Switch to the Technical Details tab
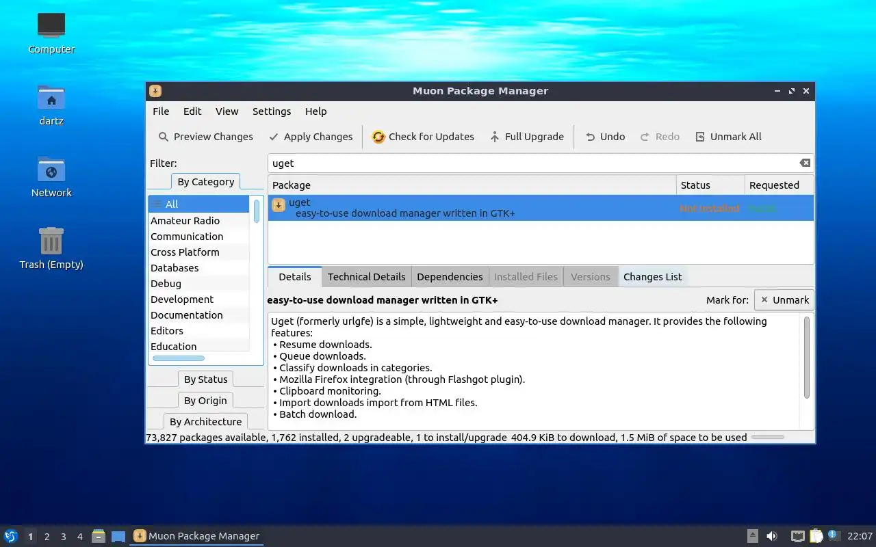 pyautogui.click(x=366, y=277)
